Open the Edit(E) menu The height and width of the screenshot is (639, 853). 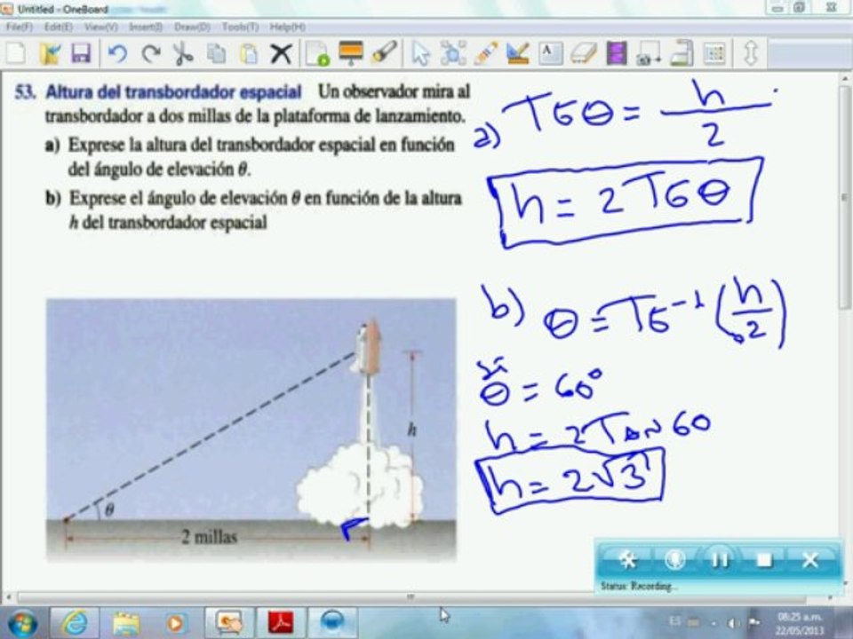click(59, 27)
